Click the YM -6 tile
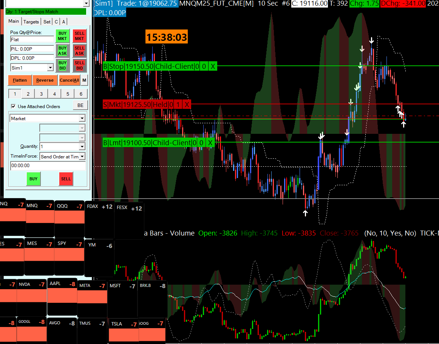This screenshot has height=344, width=439. click(x=99, y=257)
